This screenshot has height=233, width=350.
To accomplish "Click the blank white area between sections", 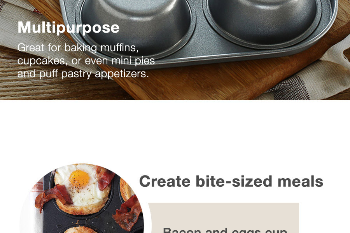I will pyautogui.click(x=175, y=132).
